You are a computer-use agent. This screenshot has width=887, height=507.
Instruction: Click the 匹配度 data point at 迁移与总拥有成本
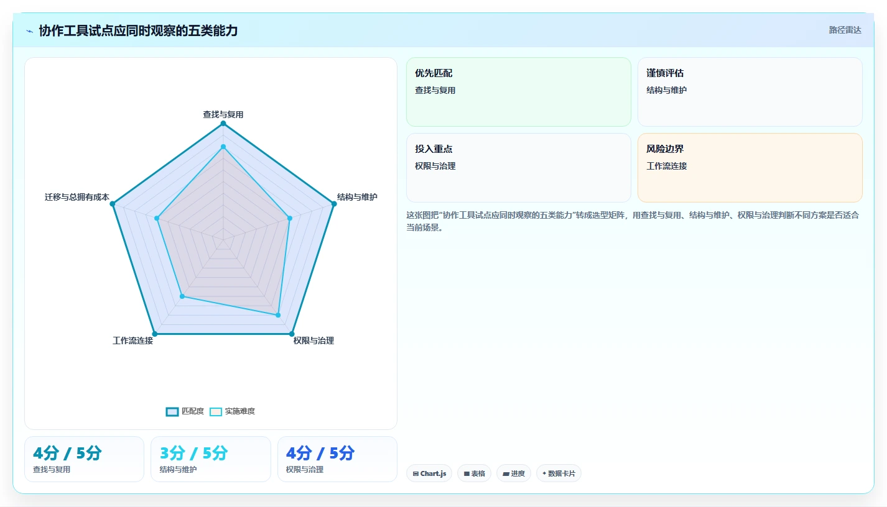[113, 204]
